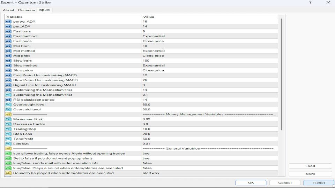Switch to the About tab
The width and height of the screenshot is (335, 188).
pyautogui.click(x=8, y=10)
